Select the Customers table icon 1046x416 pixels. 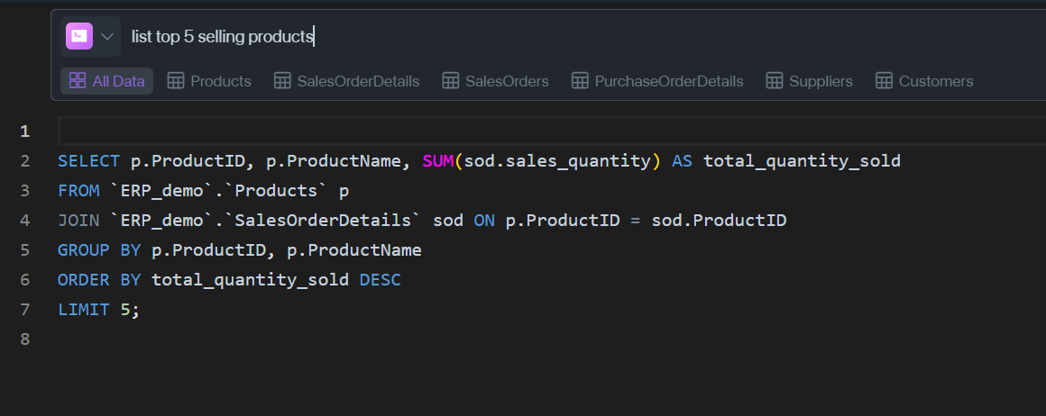[884, 81]
